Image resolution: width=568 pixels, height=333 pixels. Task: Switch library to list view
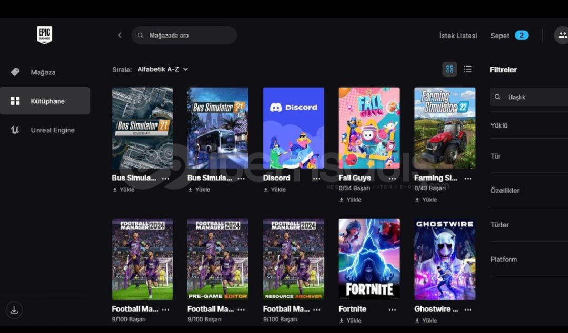coord(468,69)
